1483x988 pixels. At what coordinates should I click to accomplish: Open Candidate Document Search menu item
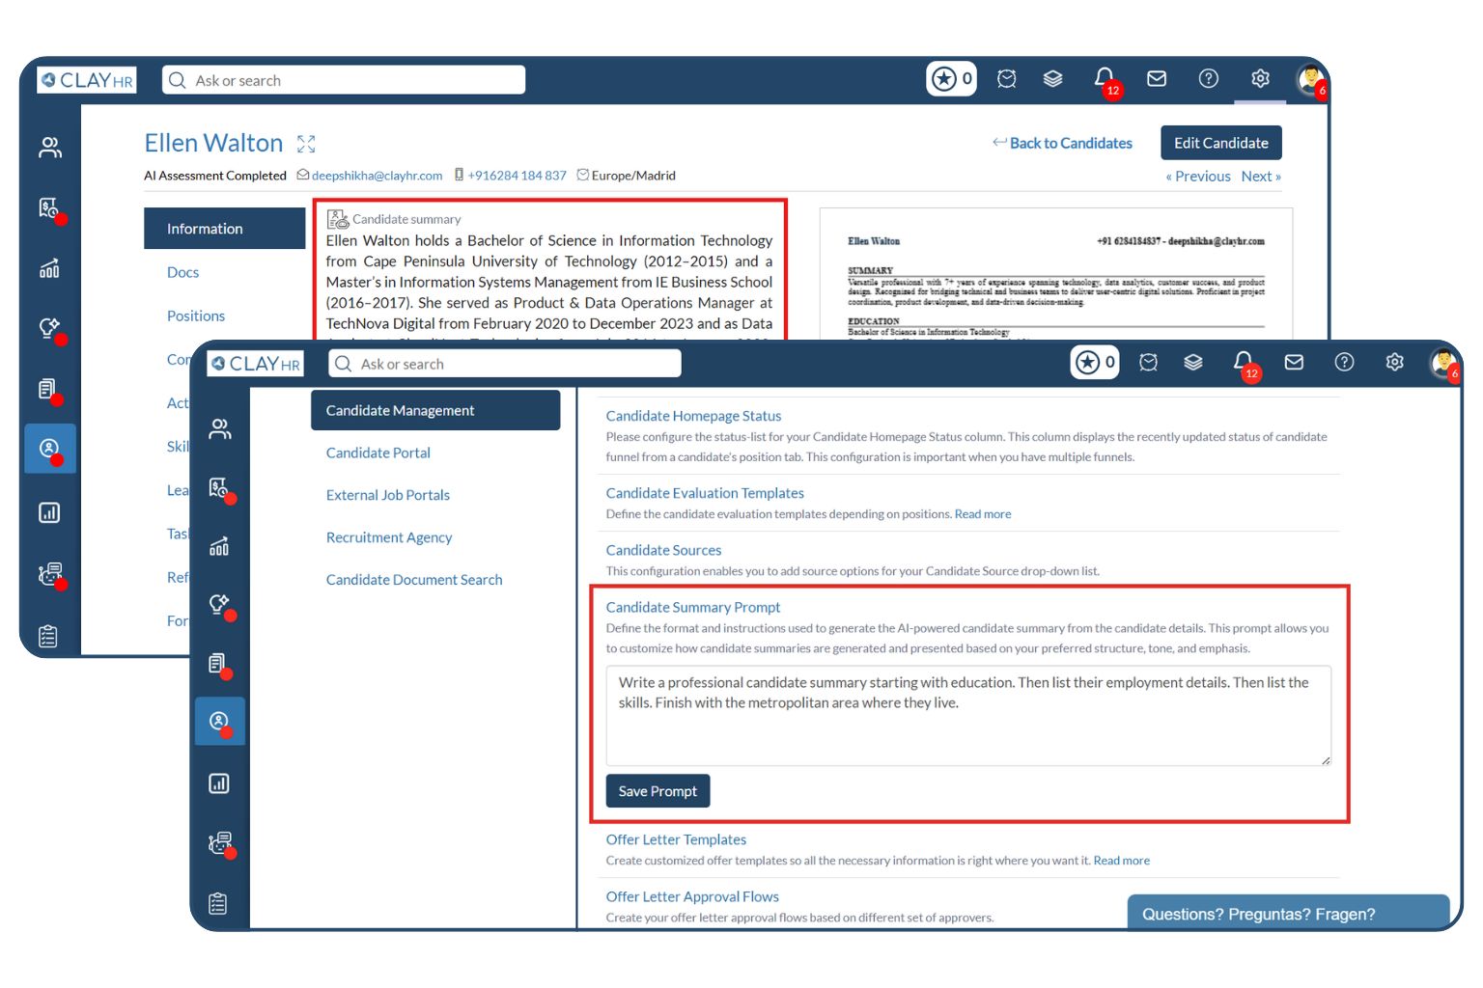(x=414, y=580)
